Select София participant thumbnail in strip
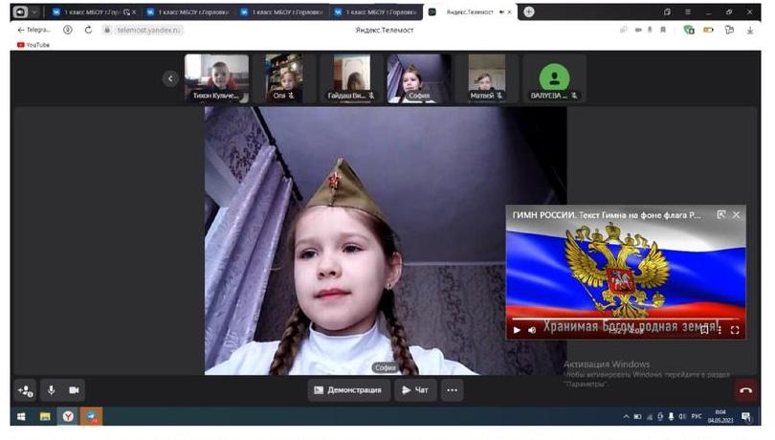The width and height of the screenshot is (775, 440). [x=419, y=78]
